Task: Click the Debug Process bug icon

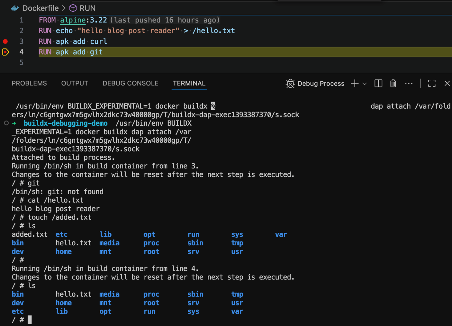Action: (x=290, y=84)
